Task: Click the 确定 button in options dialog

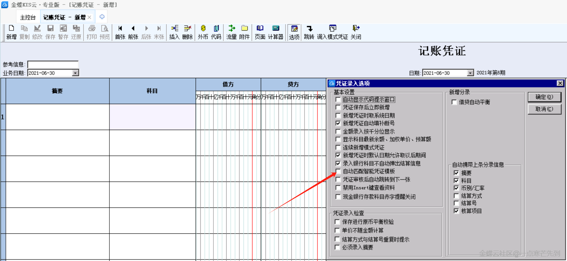Action: point(544,97)
